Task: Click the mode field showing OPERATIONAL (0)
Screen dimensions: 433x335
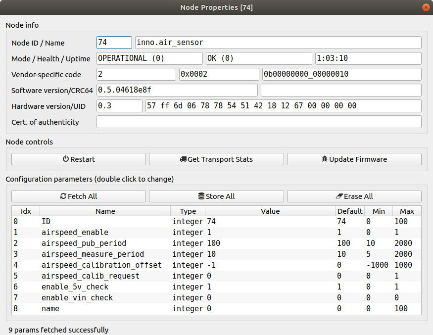Action: (x=149, y=58)
